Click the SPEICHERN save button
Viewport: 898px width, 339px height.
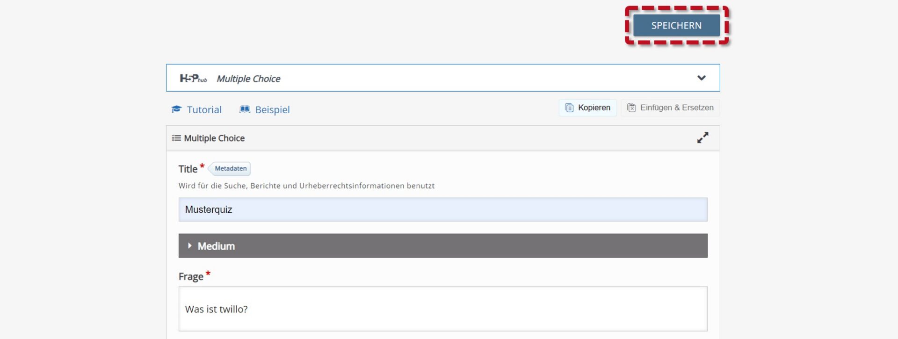tap(676, 25)
